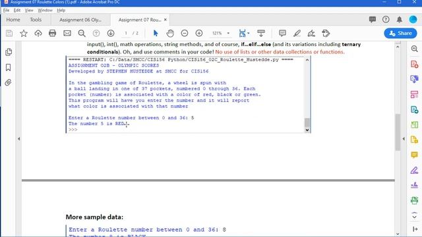Activate the Hand pan tool
This screenshot has height=237, width=422.
point(170,33)
